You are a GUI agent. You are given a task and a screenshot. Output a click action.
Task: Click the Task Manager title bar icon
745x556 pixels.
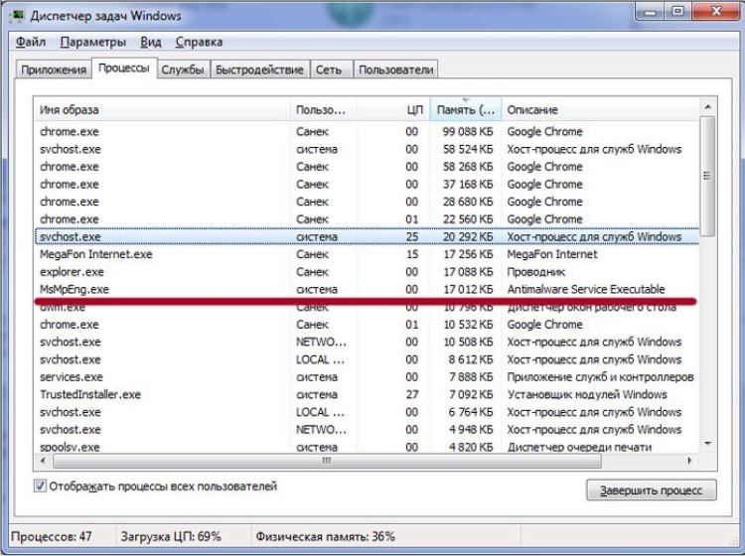[18, 15]
